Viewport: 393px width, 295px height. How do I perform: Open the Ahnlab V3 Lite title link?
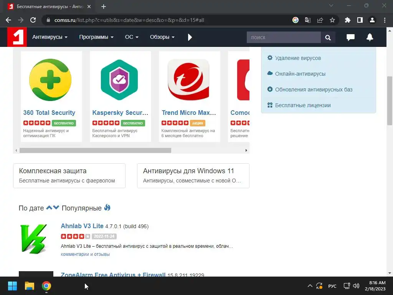[82, 226]
